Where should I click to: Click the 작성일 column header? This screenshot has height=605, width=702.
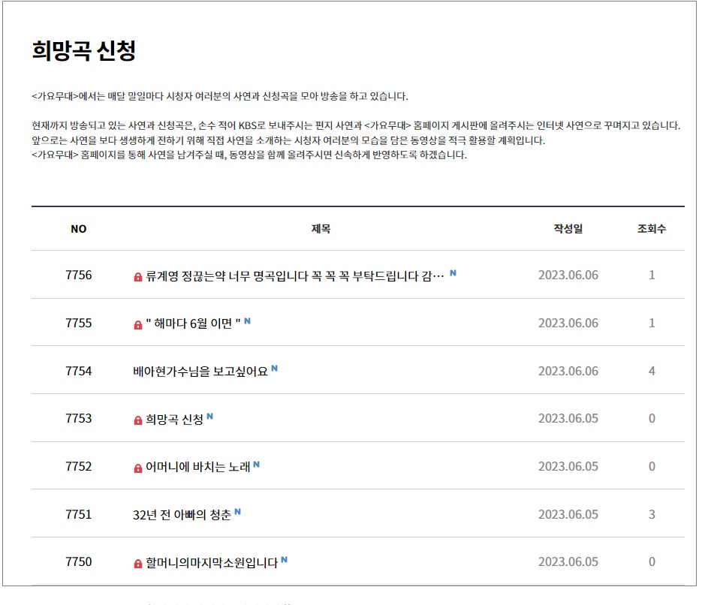567,230
